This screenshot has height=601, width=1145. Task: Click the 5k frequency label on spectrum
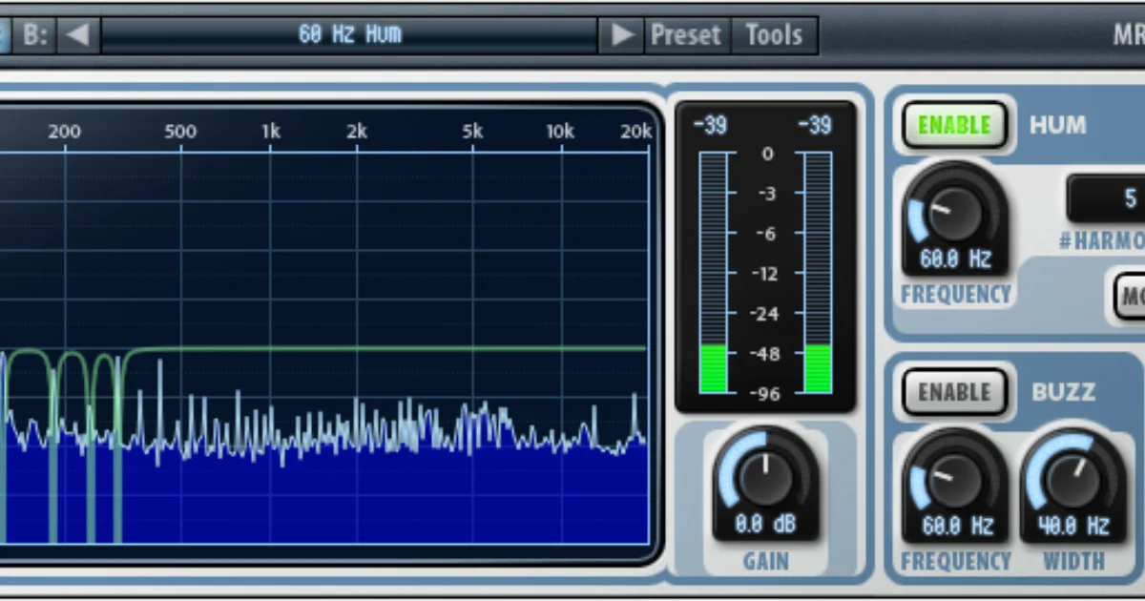point(472,132)
